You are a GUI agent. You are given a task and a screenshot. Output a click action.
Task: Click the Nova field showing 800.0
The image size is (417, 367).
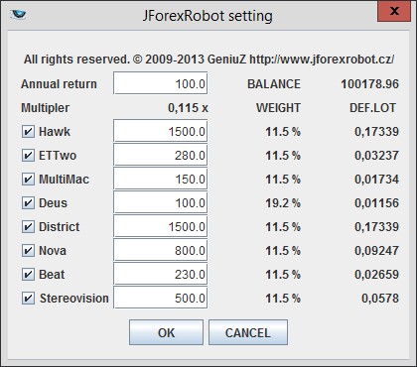(x=161, y=250)
